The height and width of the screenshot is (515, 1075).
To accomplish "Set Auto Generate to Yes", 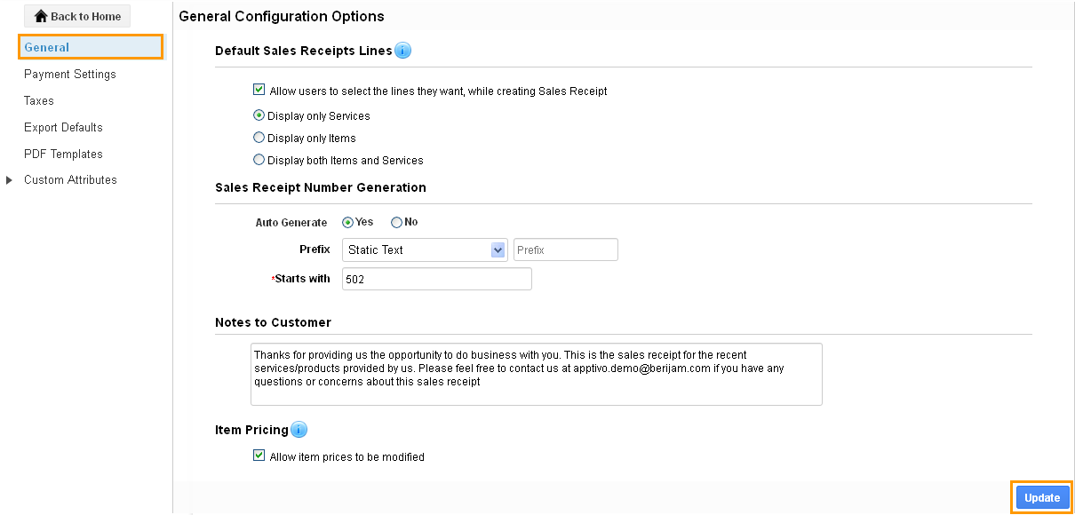I will coord(347,222).
